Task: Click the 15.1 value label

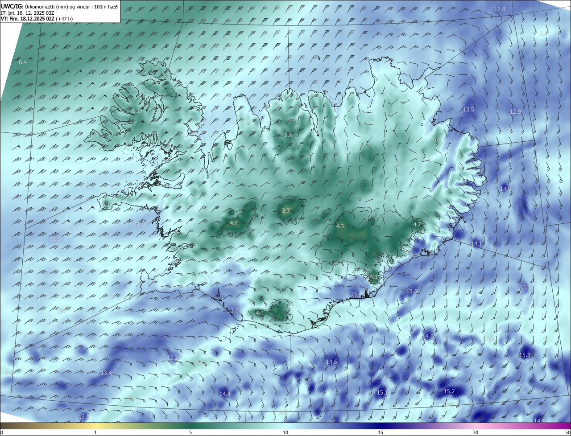Action: (x=382, y=393)
